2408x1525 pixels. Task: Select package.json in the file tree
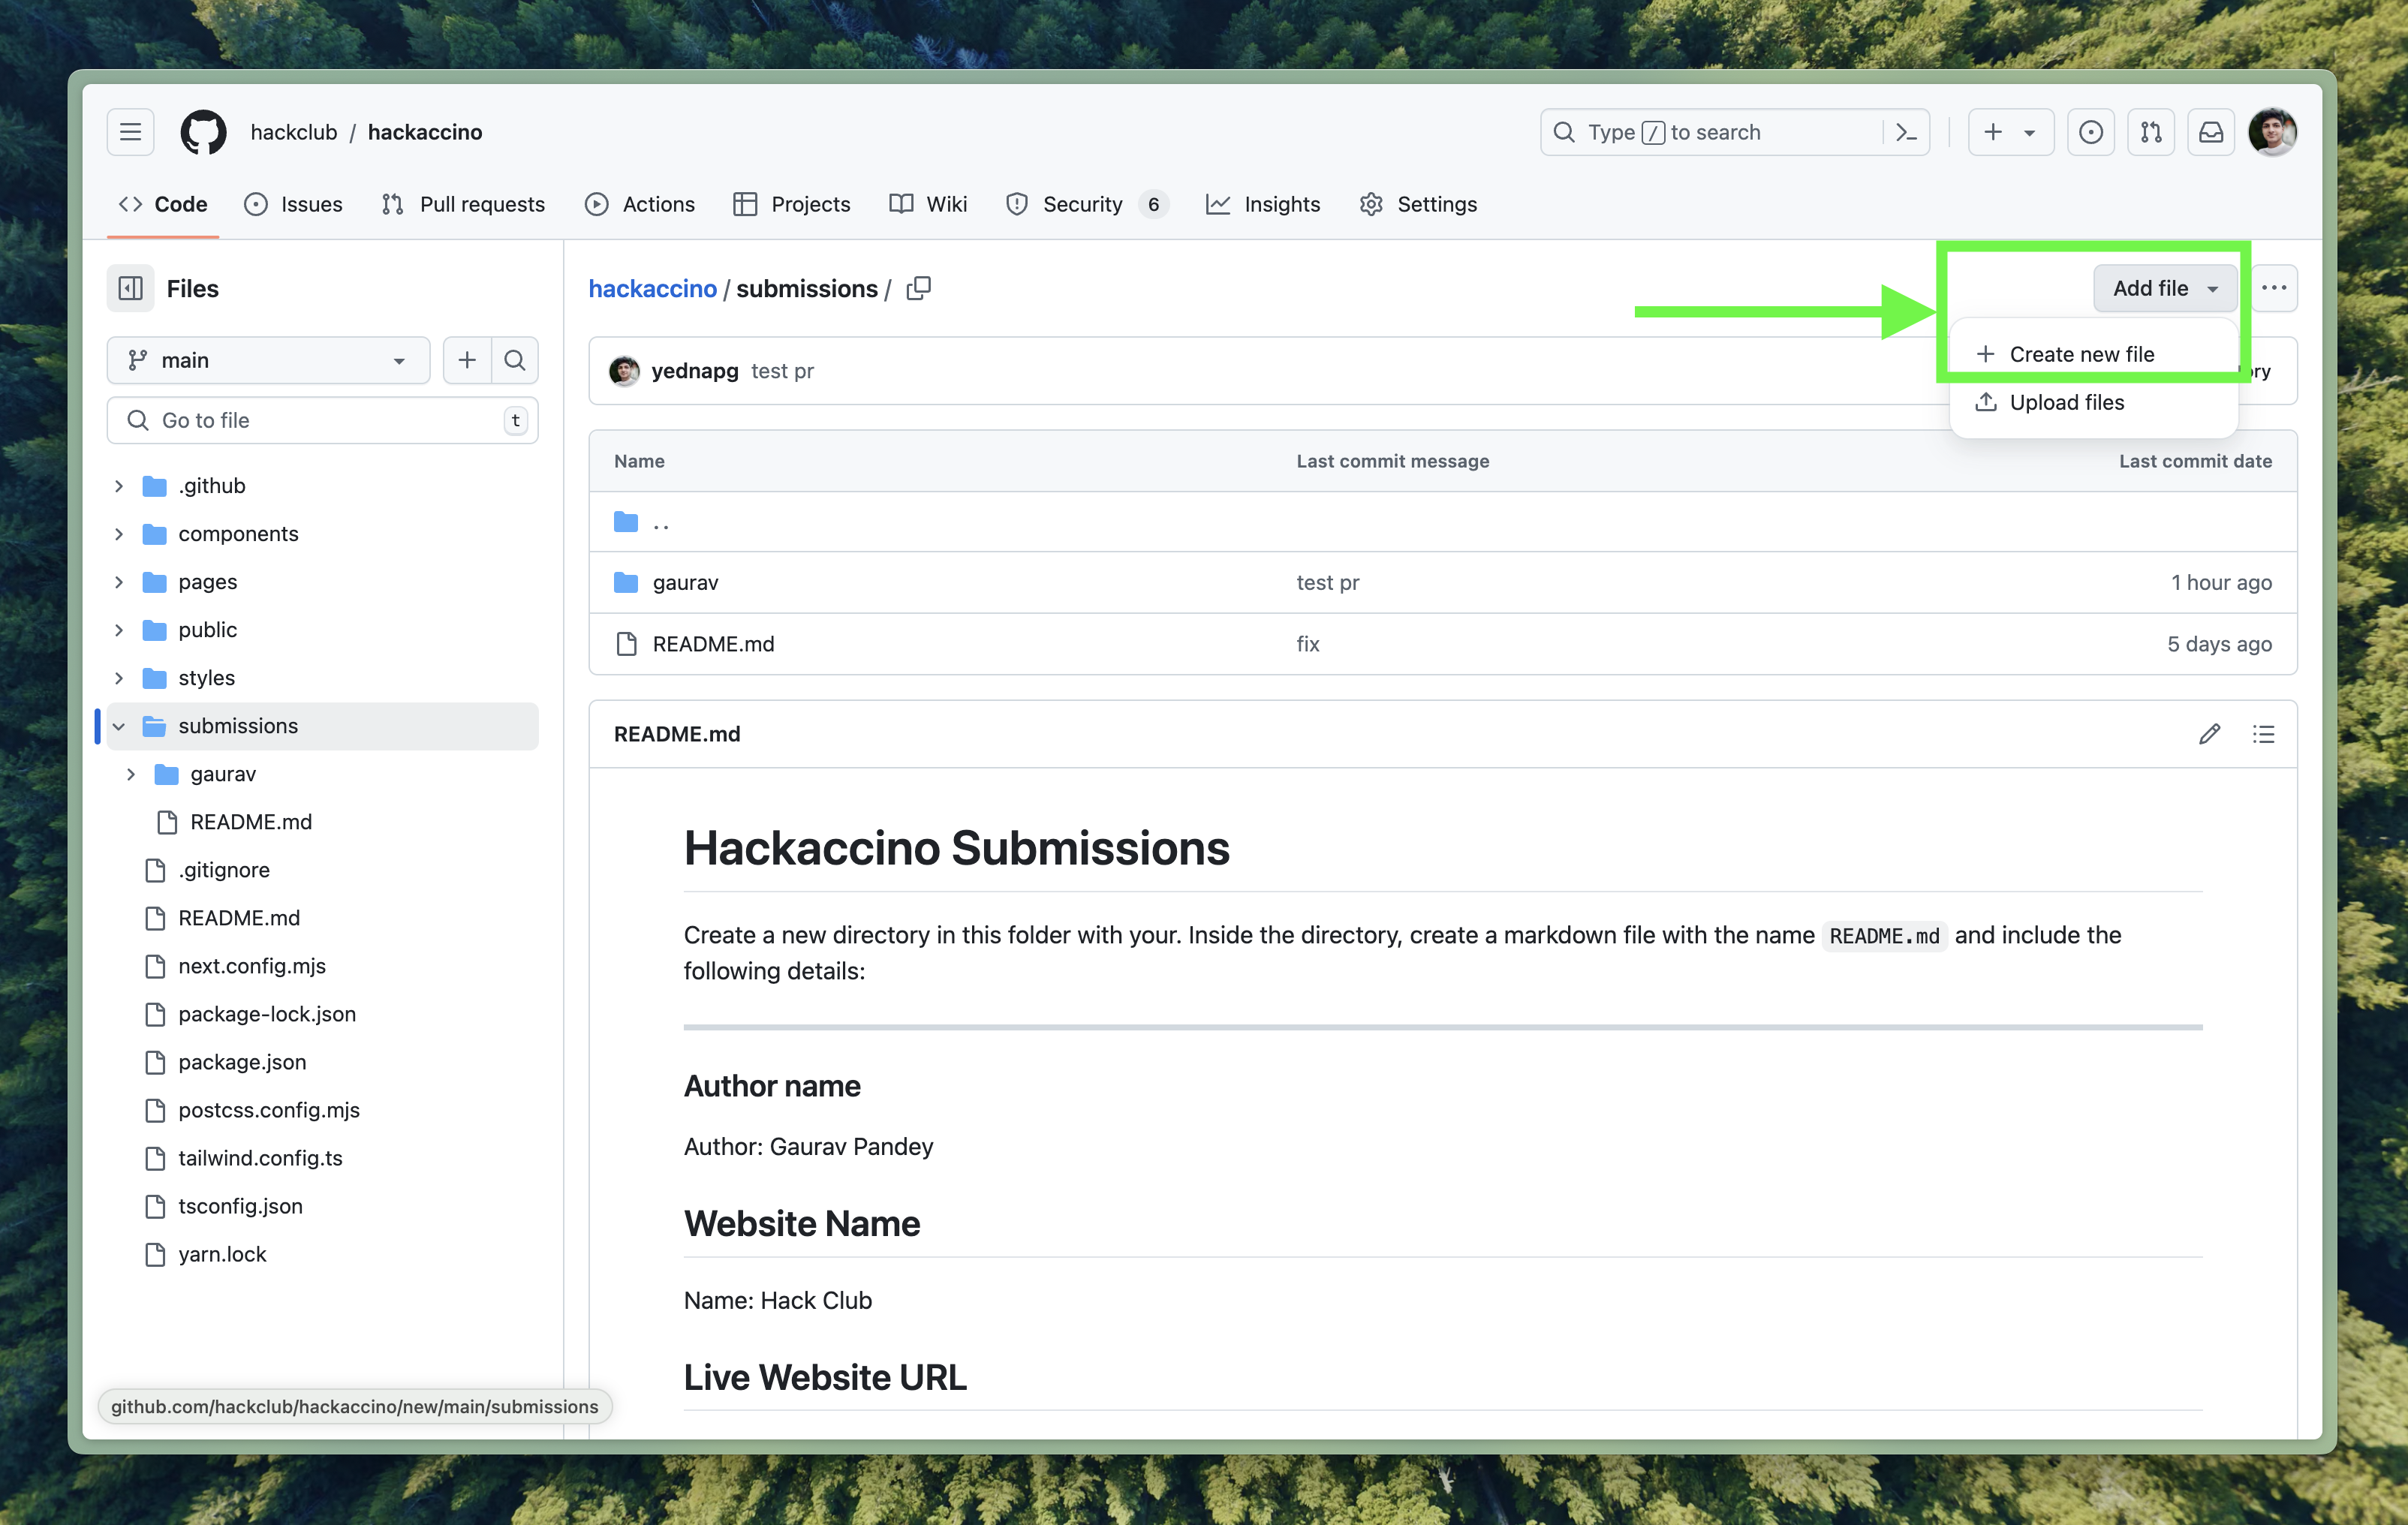pyautogui.click(x=242, y=1062)
